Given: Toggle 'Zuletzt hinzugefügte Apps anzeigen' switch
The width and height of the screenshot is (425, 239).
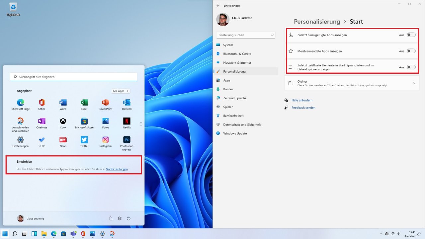Looking at the screenshot, I should point(411,35).
